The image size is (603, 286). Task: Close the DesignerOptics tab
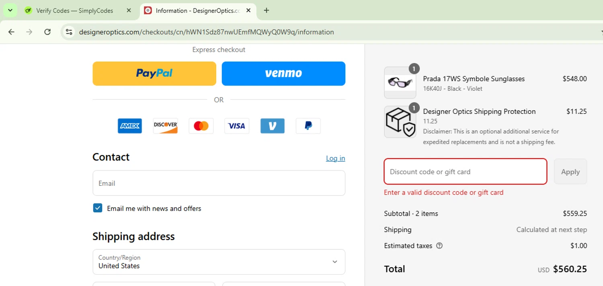[x=248, y=10]
